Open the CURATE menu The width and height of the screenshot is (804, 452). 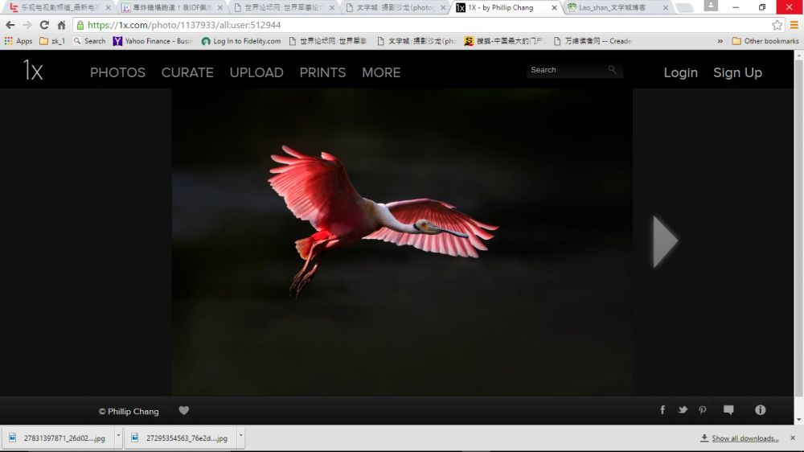tap(187, 72)
